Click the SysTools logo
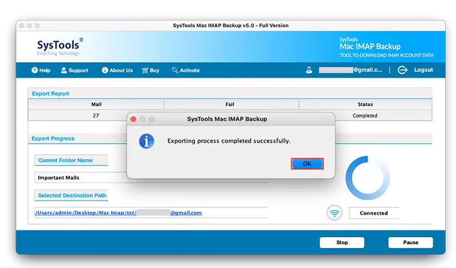Screen dimensions: 456x268 point(60,47)
